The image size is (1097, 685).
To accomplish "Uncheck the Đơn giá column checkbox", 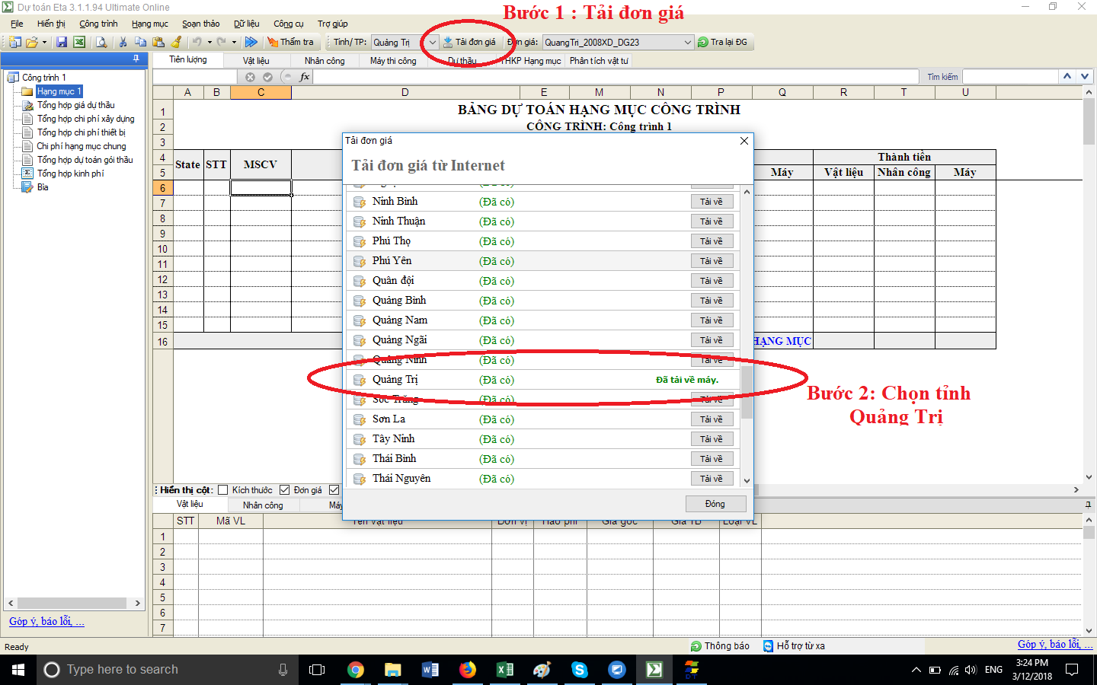I will (285, 490).
